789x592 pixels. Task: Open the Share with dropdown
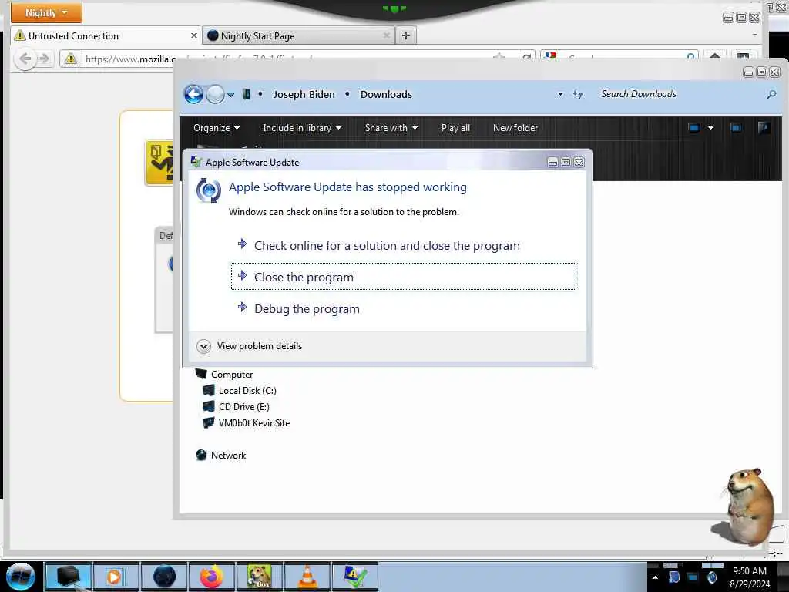tap(391, 128)
